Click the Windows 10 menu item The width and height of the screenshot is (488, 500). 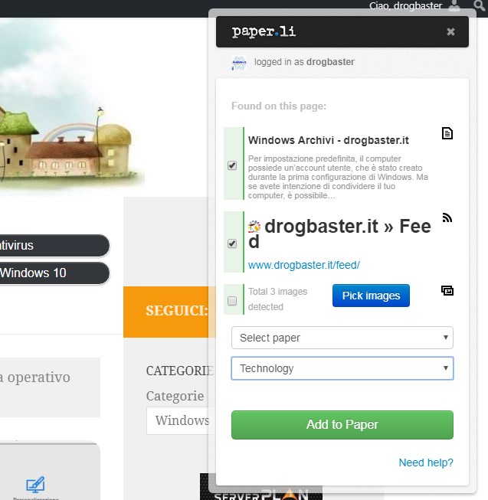pos(54,273)
